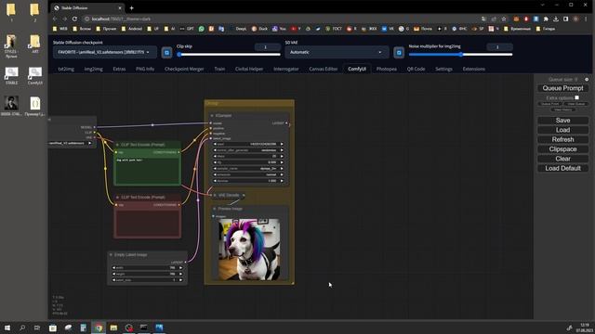Click on the Noise multiplier slider
The width and height of the screenshot is (595, 334).
[x=461, y=55]
